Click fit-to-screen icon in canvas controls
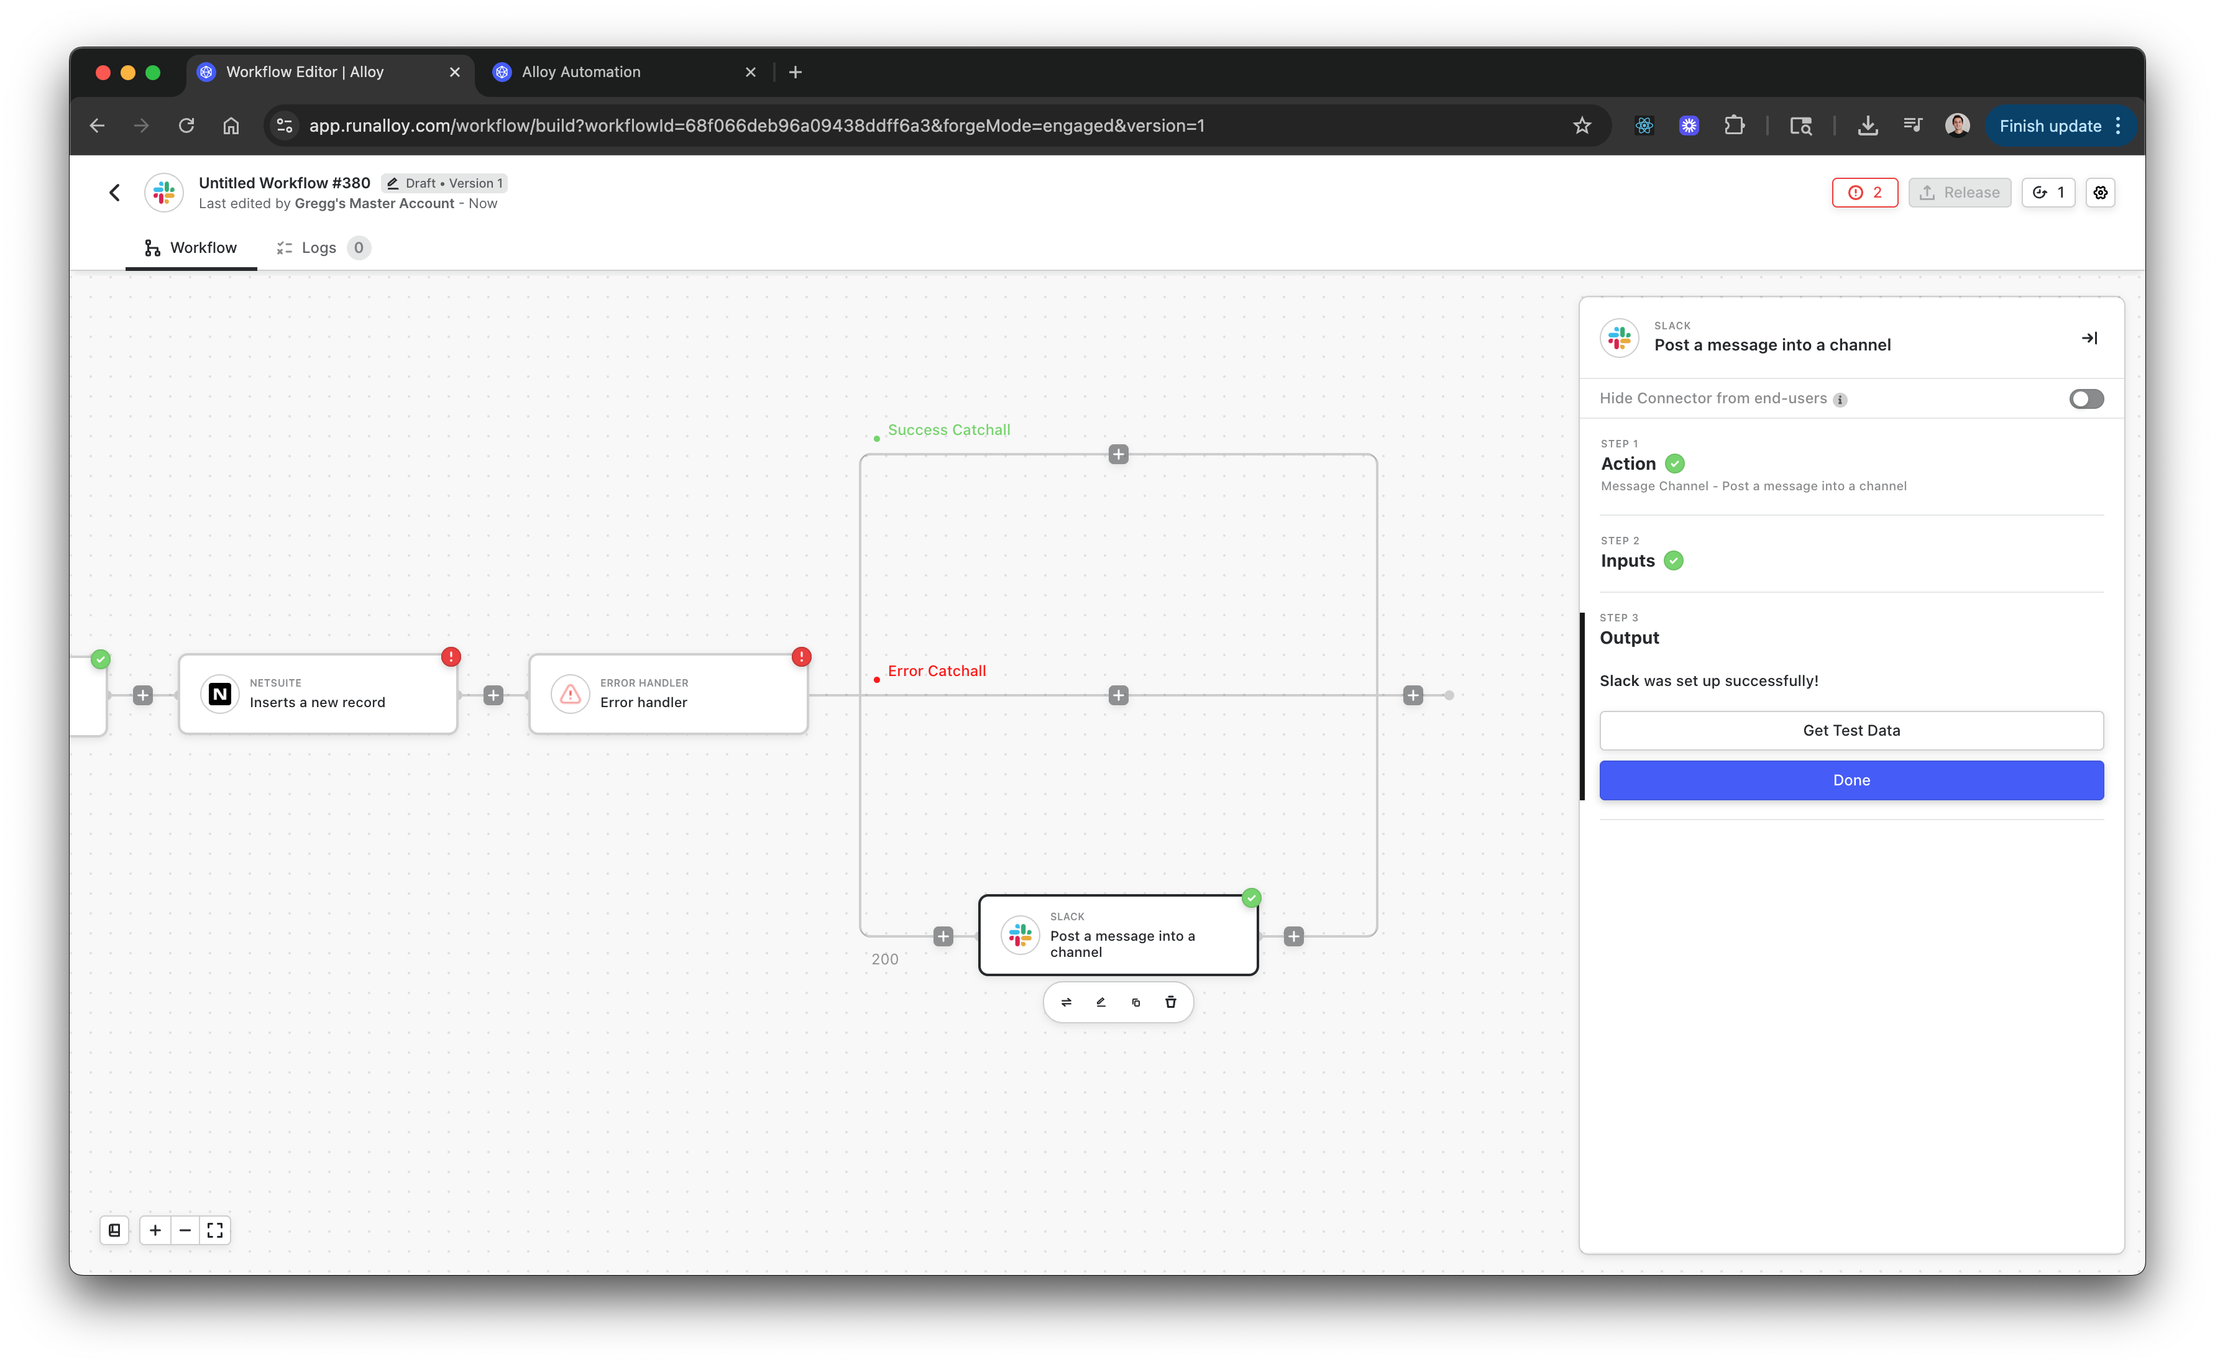The width and height of the screenshot is (2215, 1367). point(214,1230)
